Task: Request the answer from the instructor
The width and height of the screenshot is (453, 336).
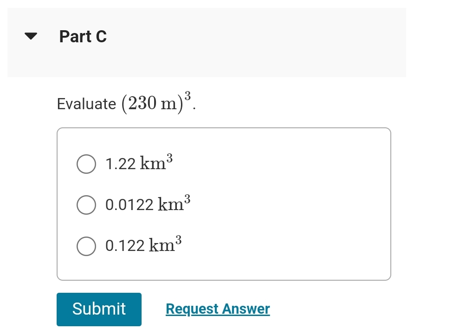Action: 218,309
